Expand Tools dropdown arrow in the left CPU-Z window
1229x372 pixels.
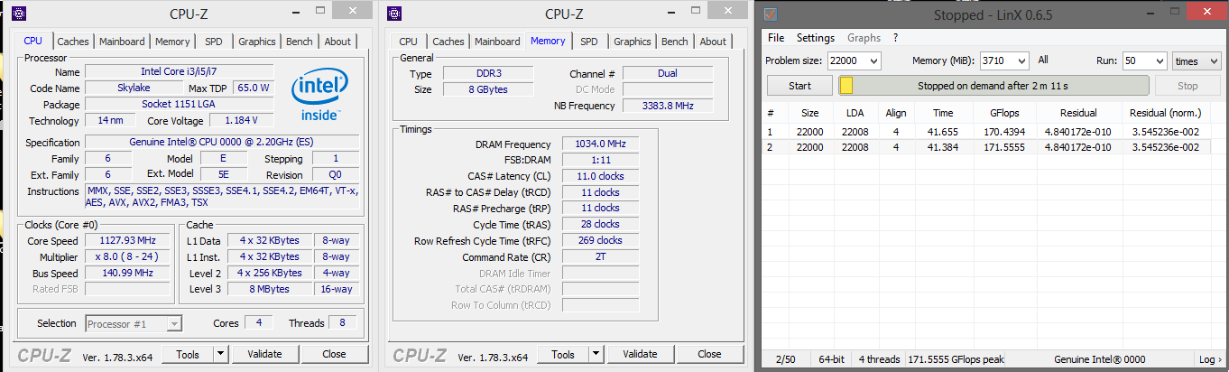tap(221, 355)
